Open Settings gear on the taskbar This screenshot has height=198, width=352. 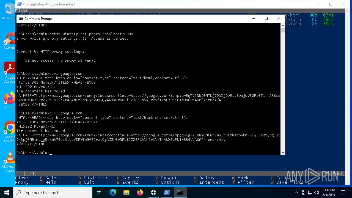pos(153,193)
